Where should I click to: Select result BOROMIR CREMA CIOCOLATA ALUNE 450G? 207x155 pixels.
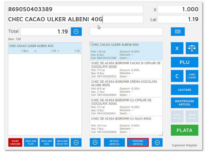(126, 88)
